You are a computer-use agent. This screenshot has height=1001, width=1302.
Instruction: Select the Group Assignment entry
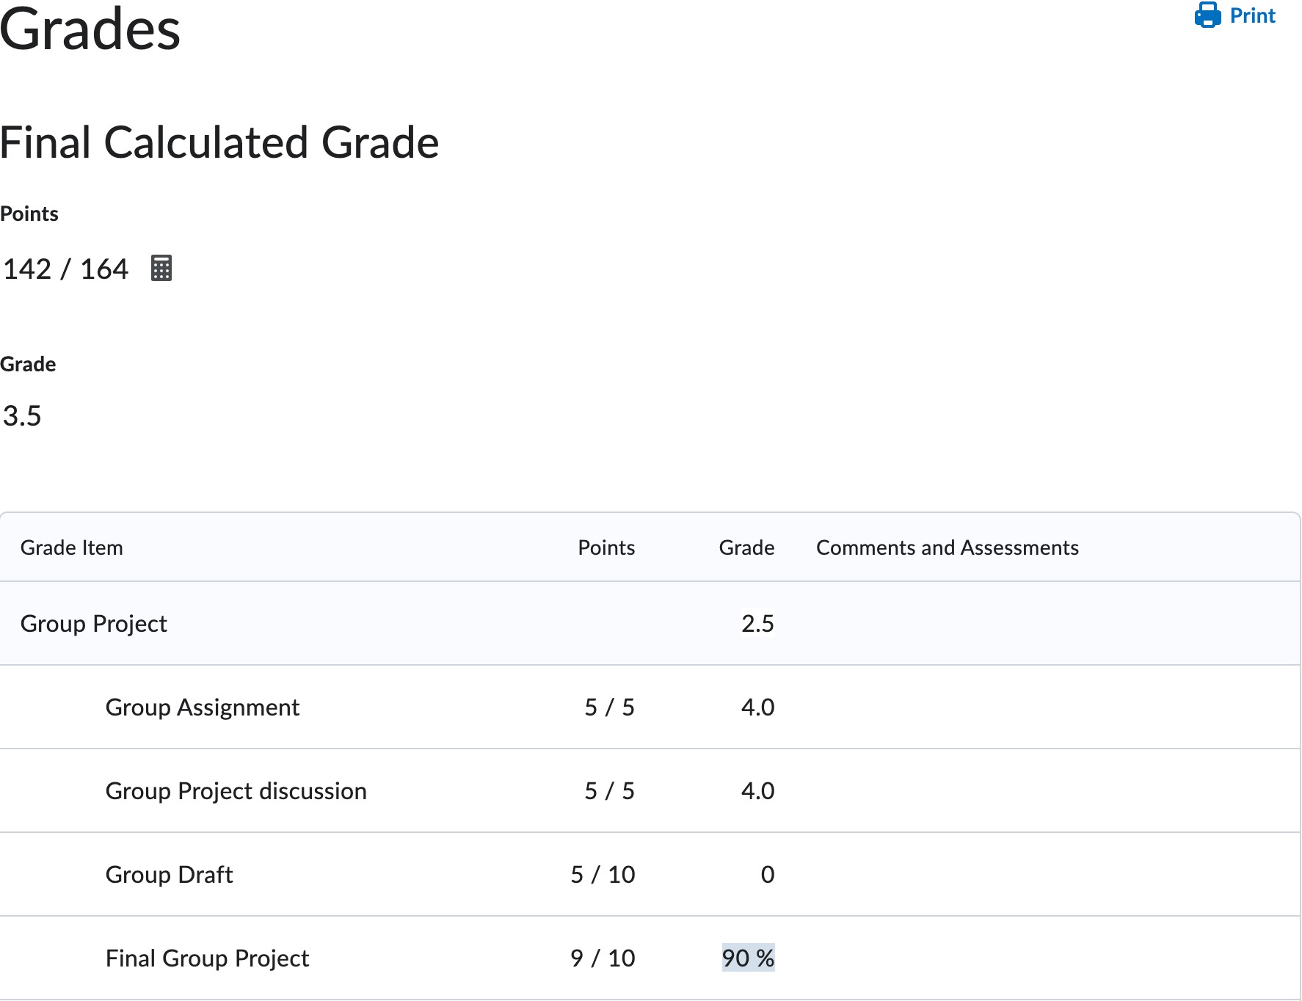click(x=203, y=707)
